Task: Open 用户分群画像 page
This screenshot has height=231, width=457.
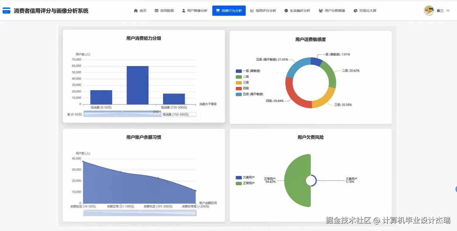Action: (332, 11)
